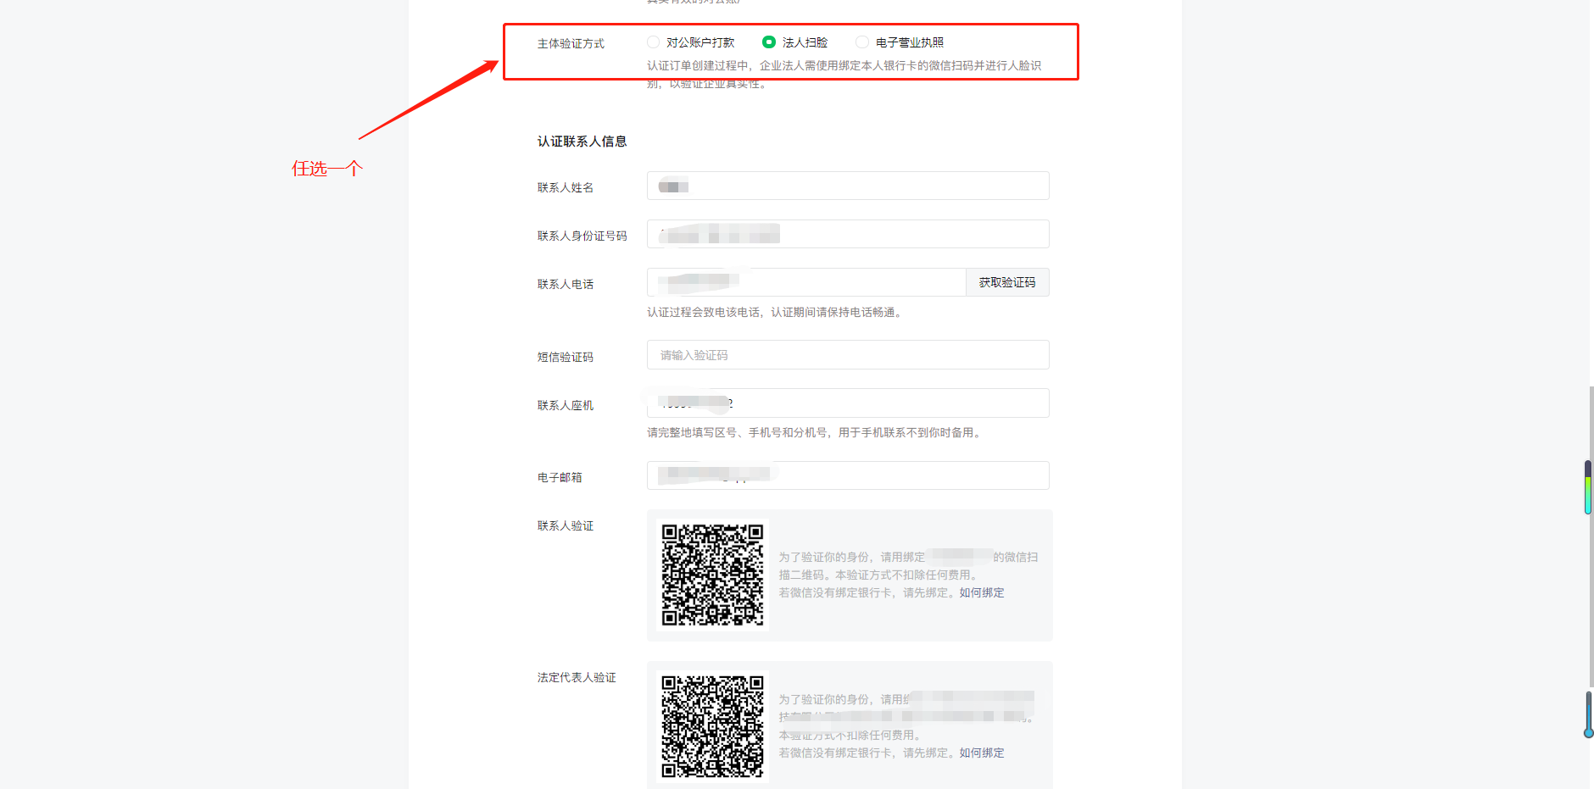Focus the 短信验证码 input field
1594x789 pixels.
click(x=848, y=355)
